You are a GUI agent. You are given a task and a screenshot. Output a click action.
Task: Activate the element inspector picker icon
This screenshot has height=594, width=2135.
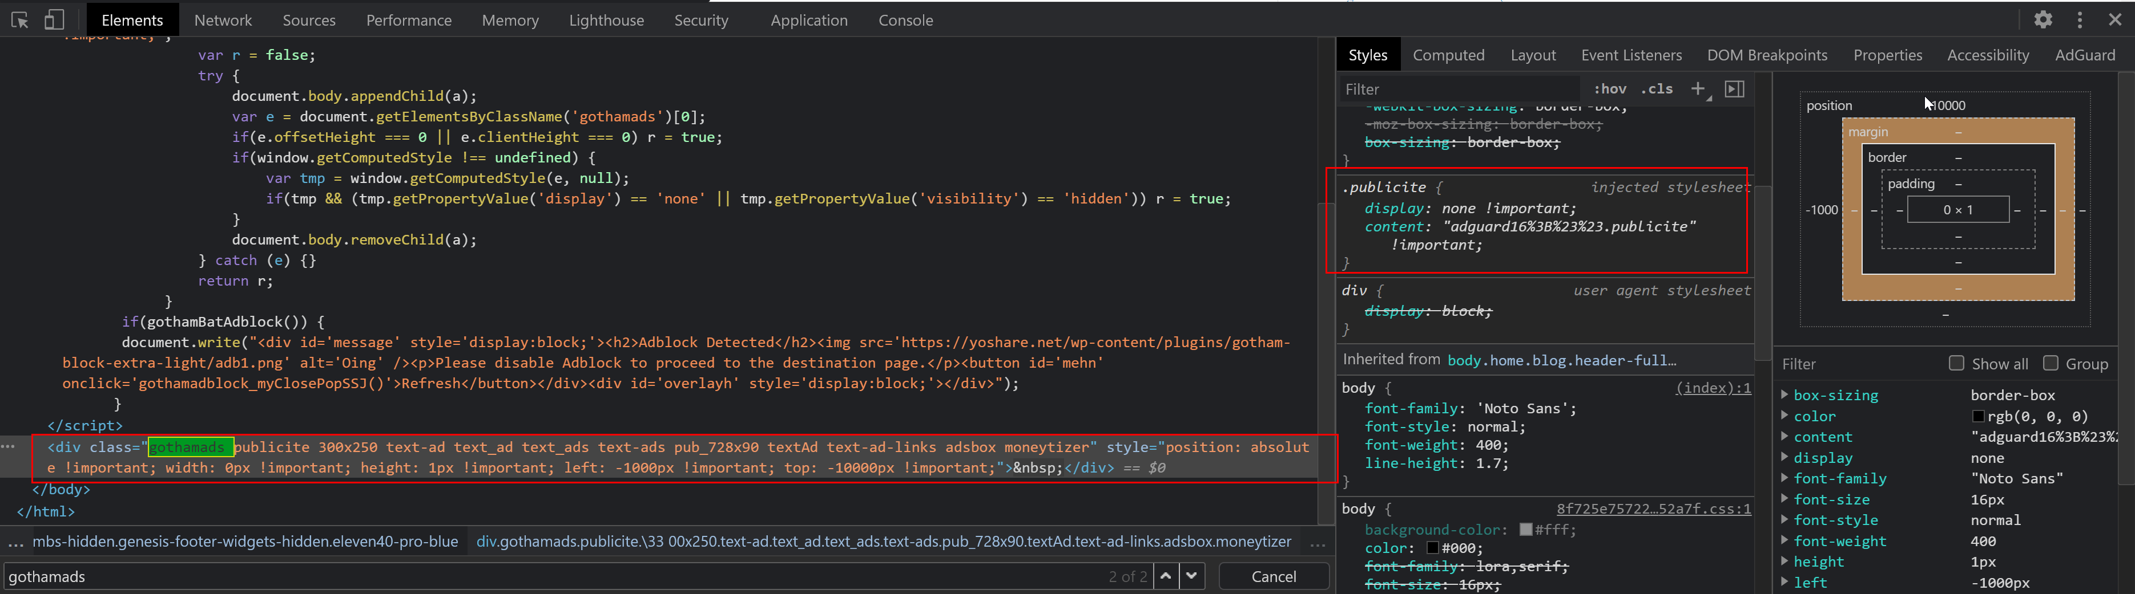tap(20, 20)
